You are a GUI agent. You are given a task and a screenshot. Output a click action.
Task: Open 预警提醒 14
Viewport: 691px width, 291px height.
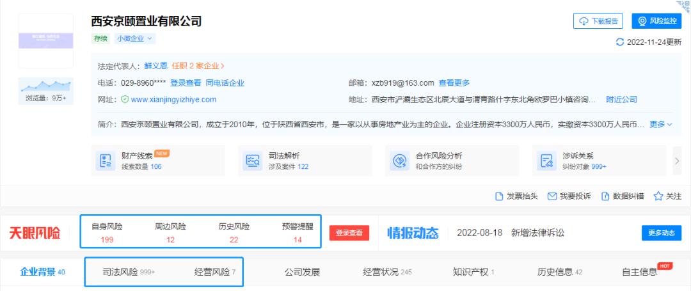pyautogui.click(x=298, y=233)
